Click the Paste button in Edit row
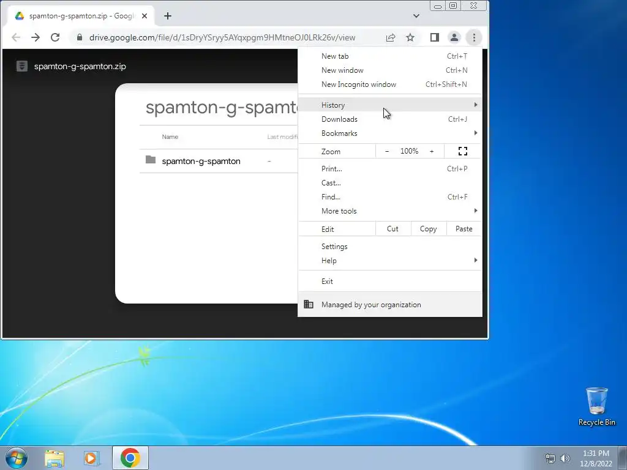The height and width of the screenshot is (470, 627). (x=464, y=229)
